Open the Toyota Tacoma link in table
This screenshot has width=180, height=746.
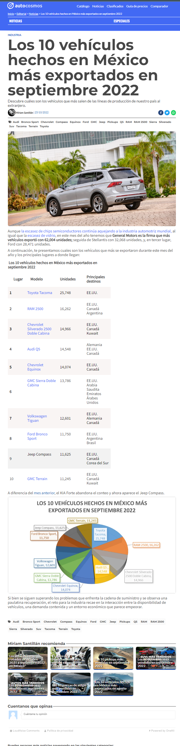[x=40, y=293]
